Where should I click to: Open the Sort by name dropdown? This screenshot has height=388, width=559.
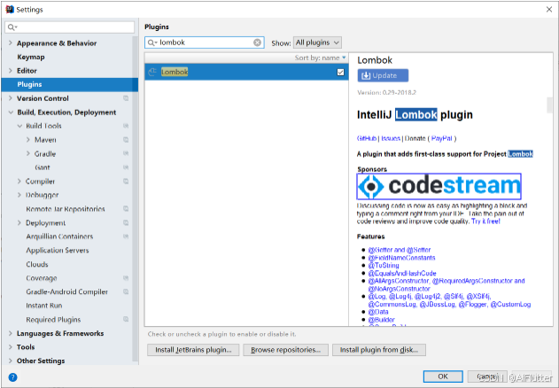pos(320,58)
